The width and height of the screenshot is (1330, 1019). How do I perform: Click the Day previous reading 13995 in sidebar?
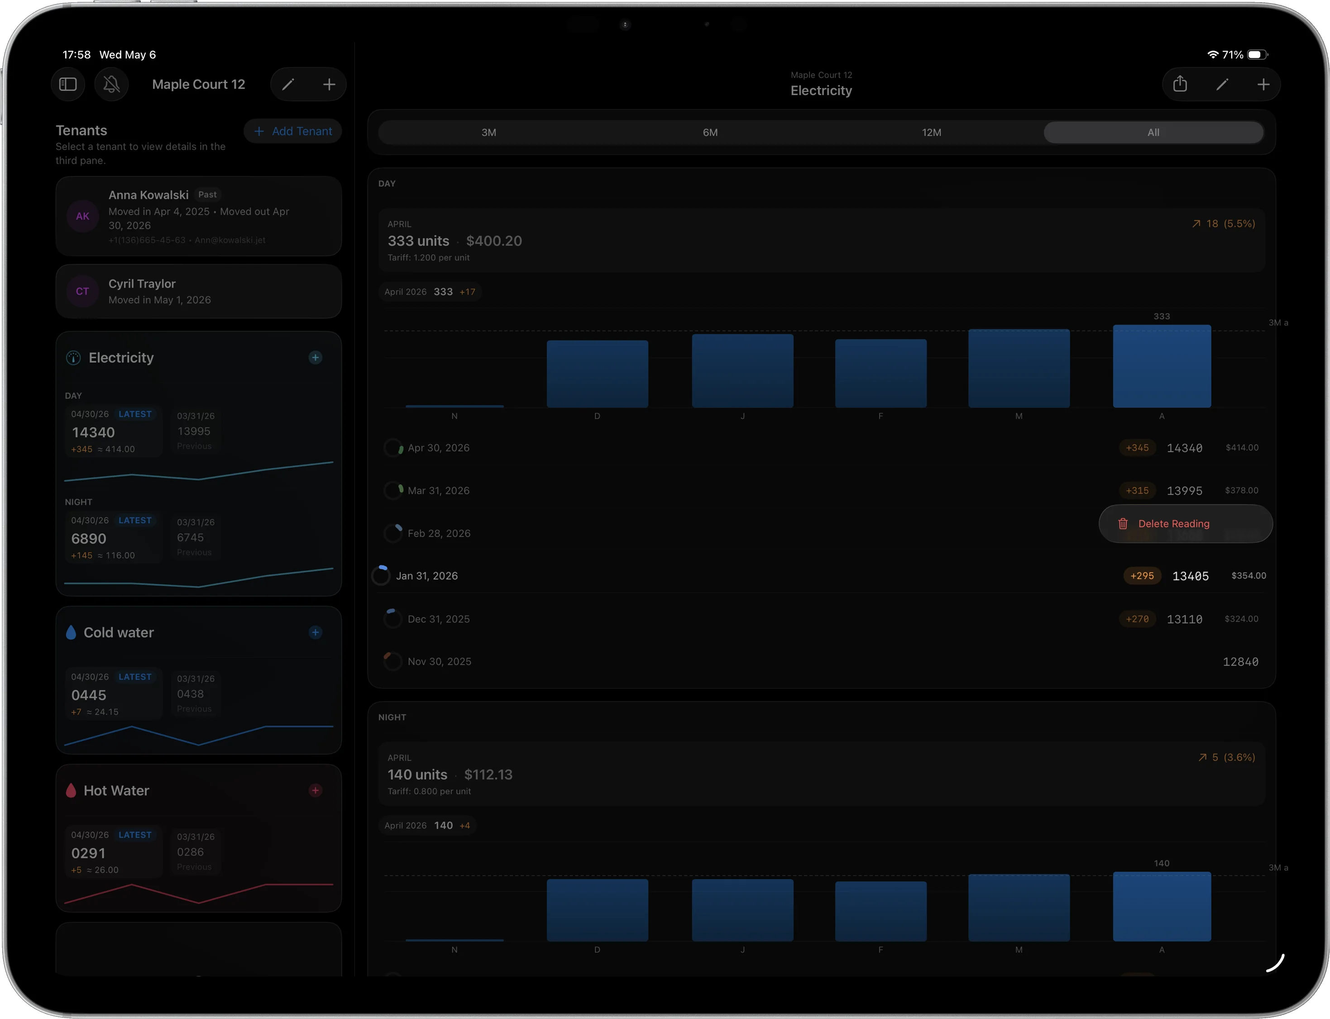tap(195, 431)
